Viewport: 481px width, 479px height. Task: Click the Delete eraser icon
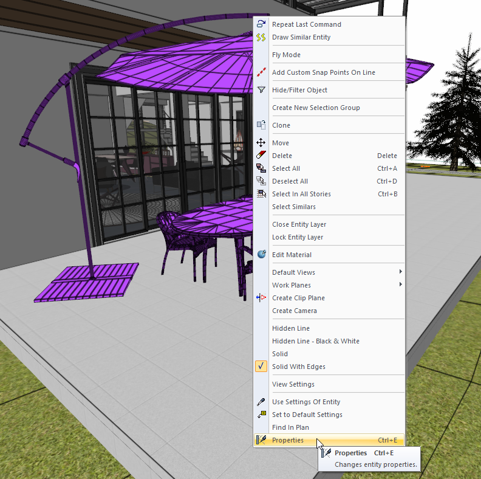(261, 156)
